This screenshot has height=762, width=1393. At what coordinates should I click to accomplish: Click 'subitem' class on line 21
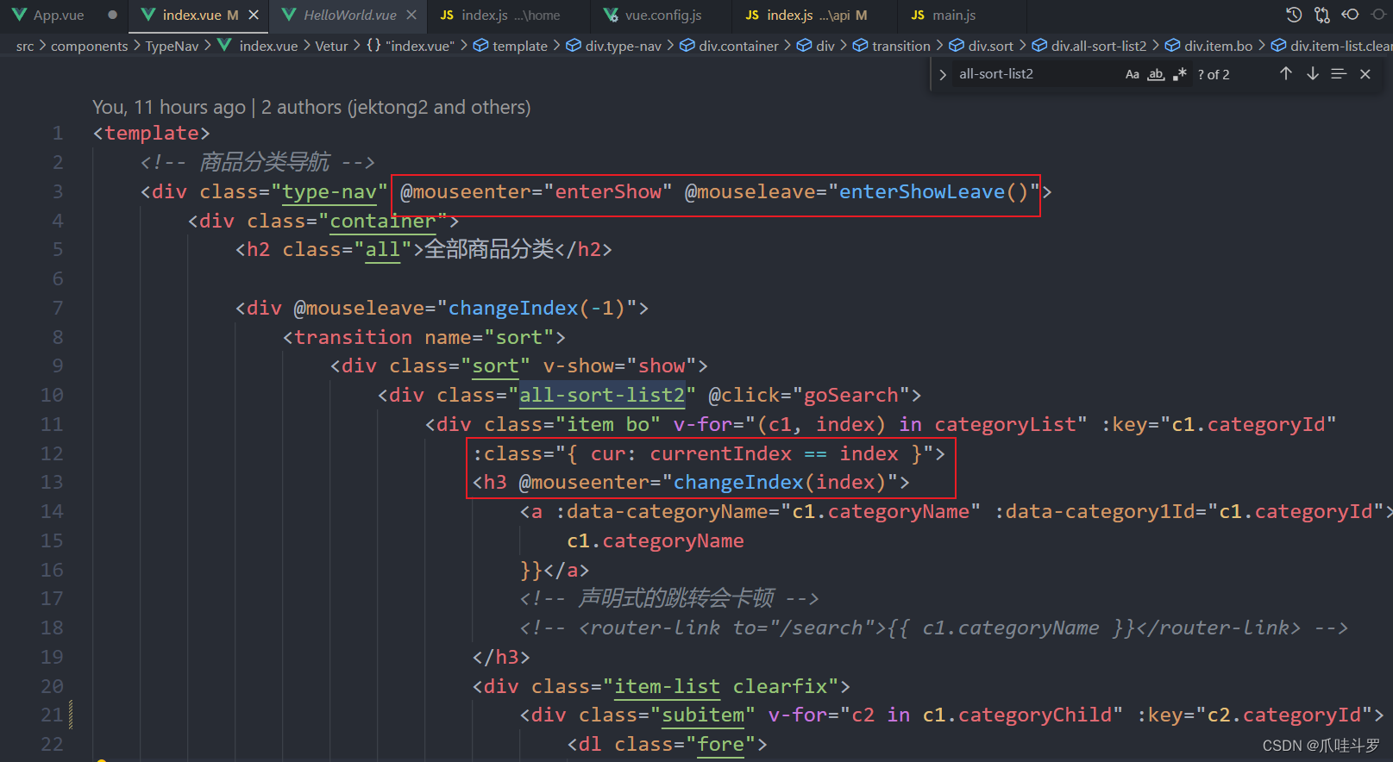[x=703, y=715]
